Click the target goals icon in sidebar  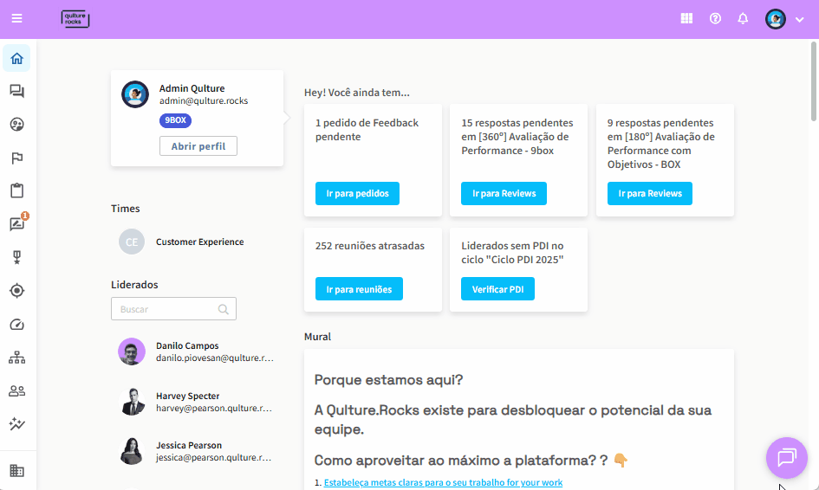16,291
